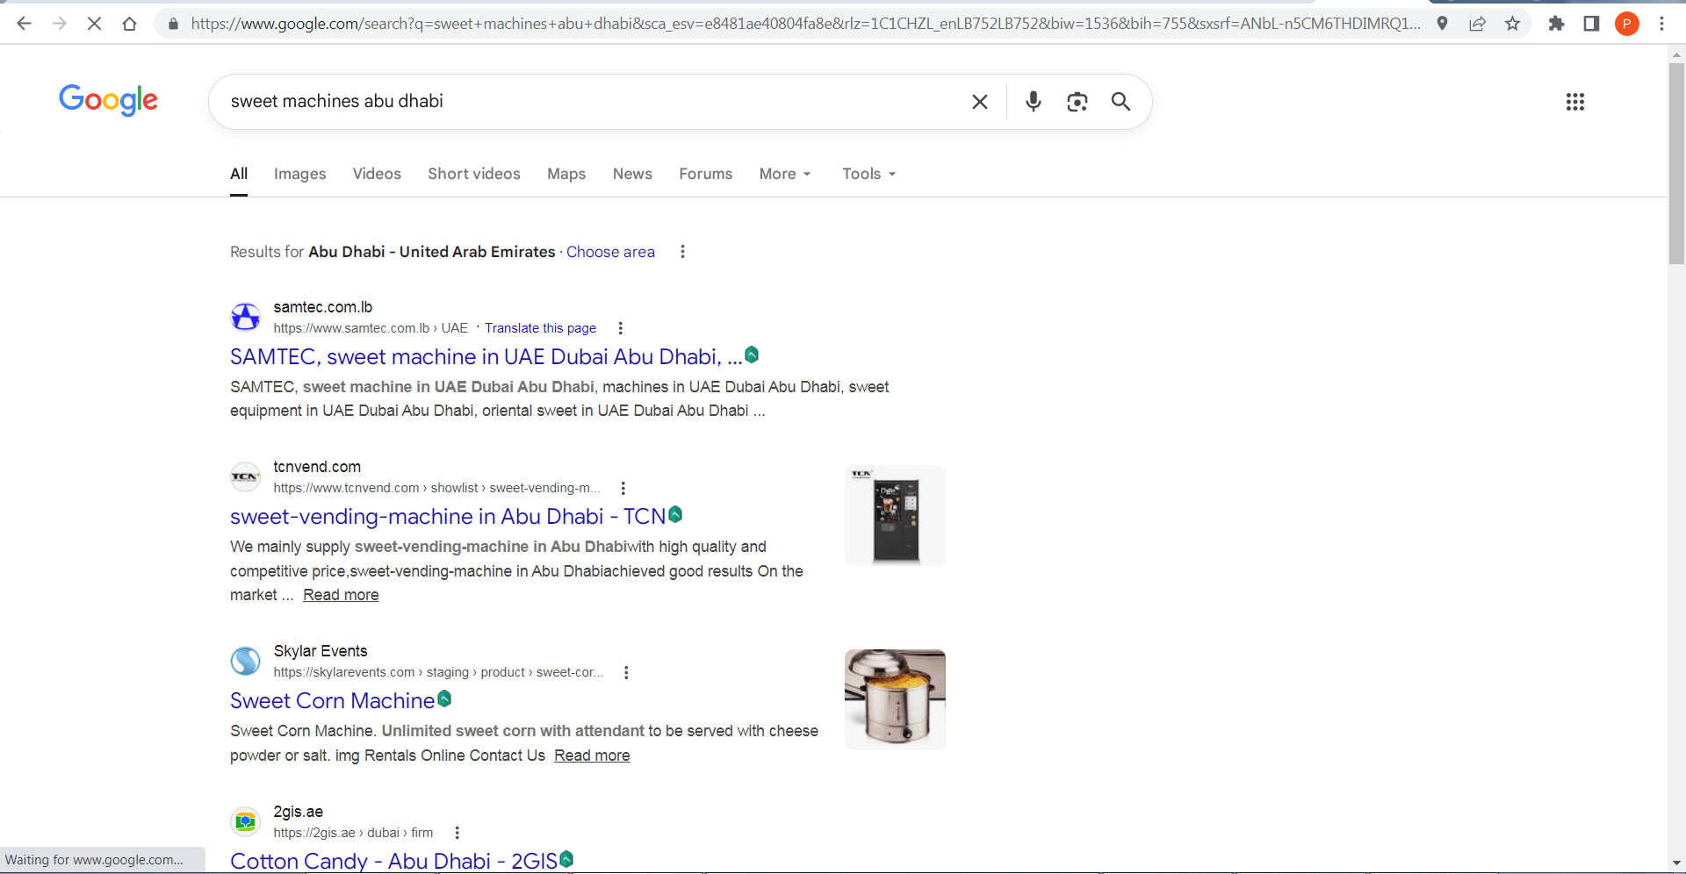Open the Chrome profile avatar

(x=1626, y=24)
